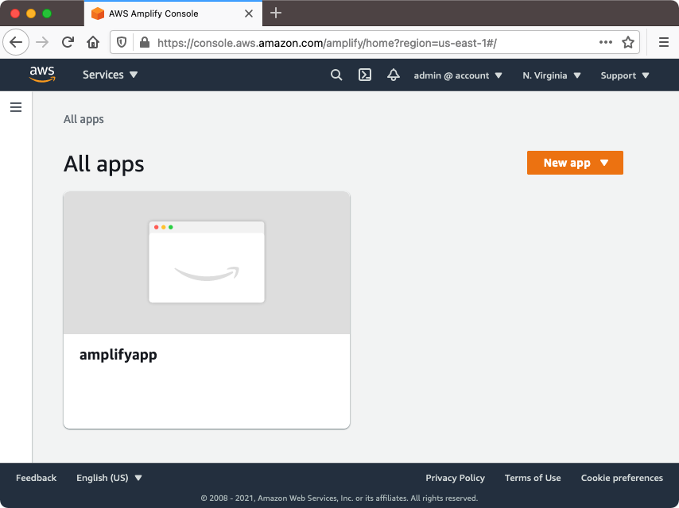Click the copyright notice text
The height and width of the screenshot is (508, 679).
pyautogui.click(x=339, y=498)
